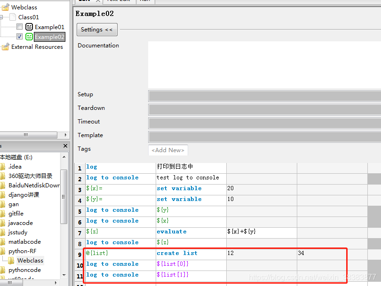Viewport: 381px width, 286px height.
Task: Click the green Example02 robot icon
Action: [x=29, y=37]
